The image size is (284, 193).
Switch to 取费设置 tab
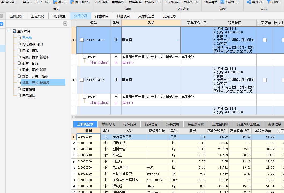(x=59, y=16)
